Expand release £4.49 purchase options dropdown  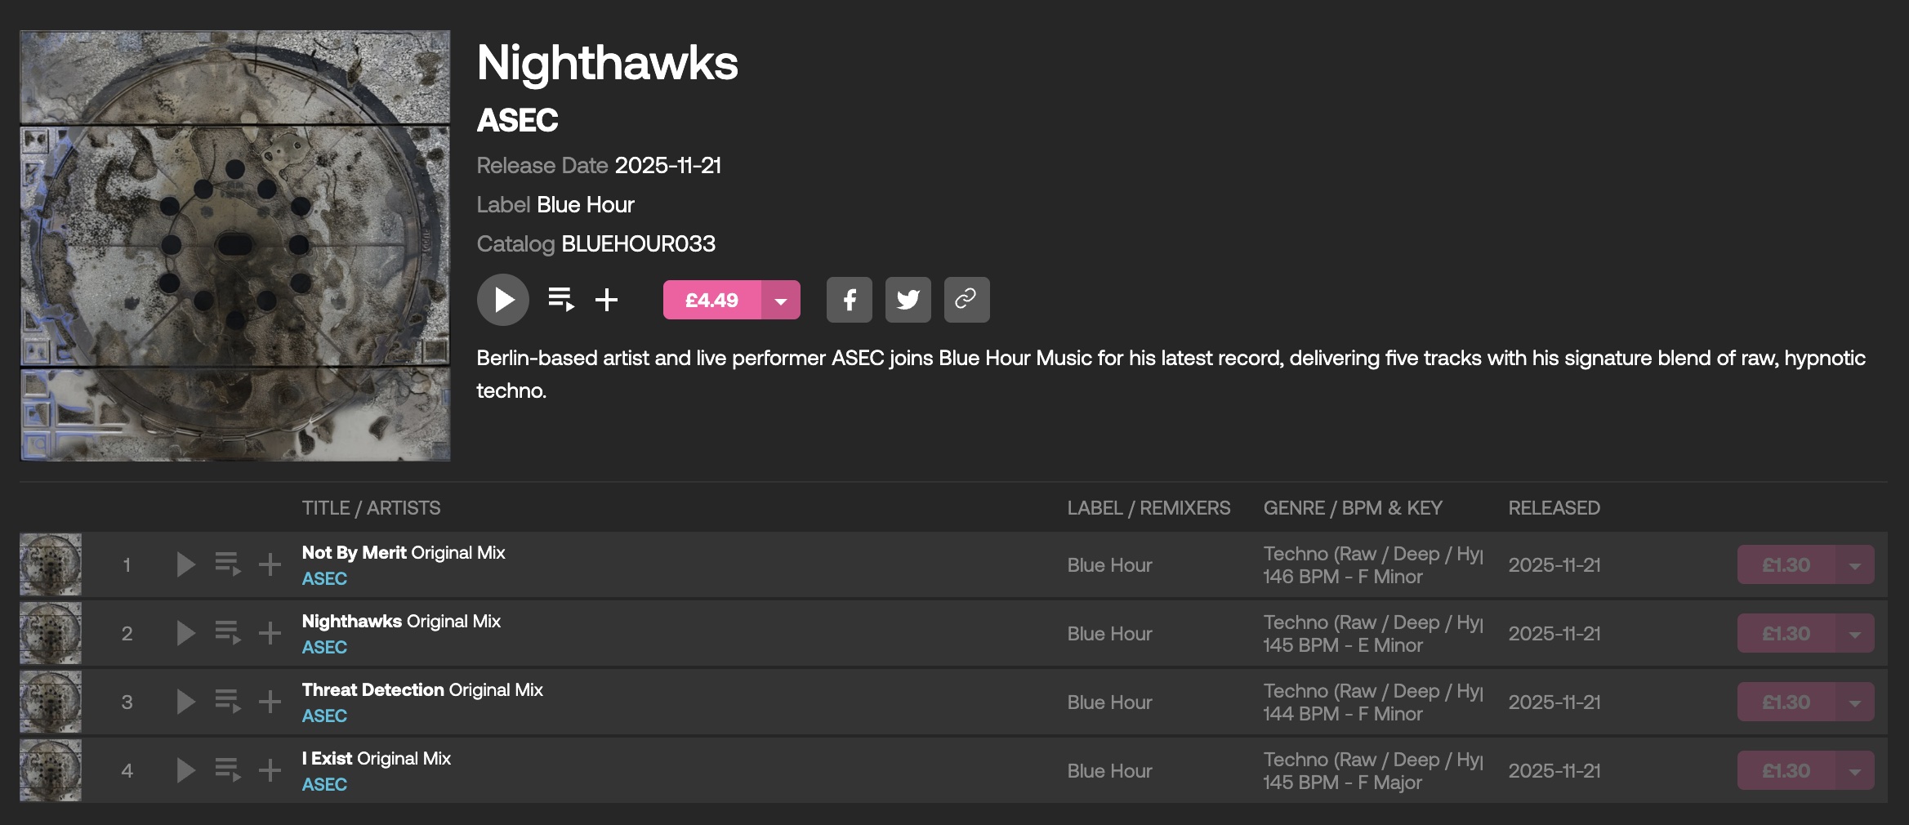(x=781, y=300)
